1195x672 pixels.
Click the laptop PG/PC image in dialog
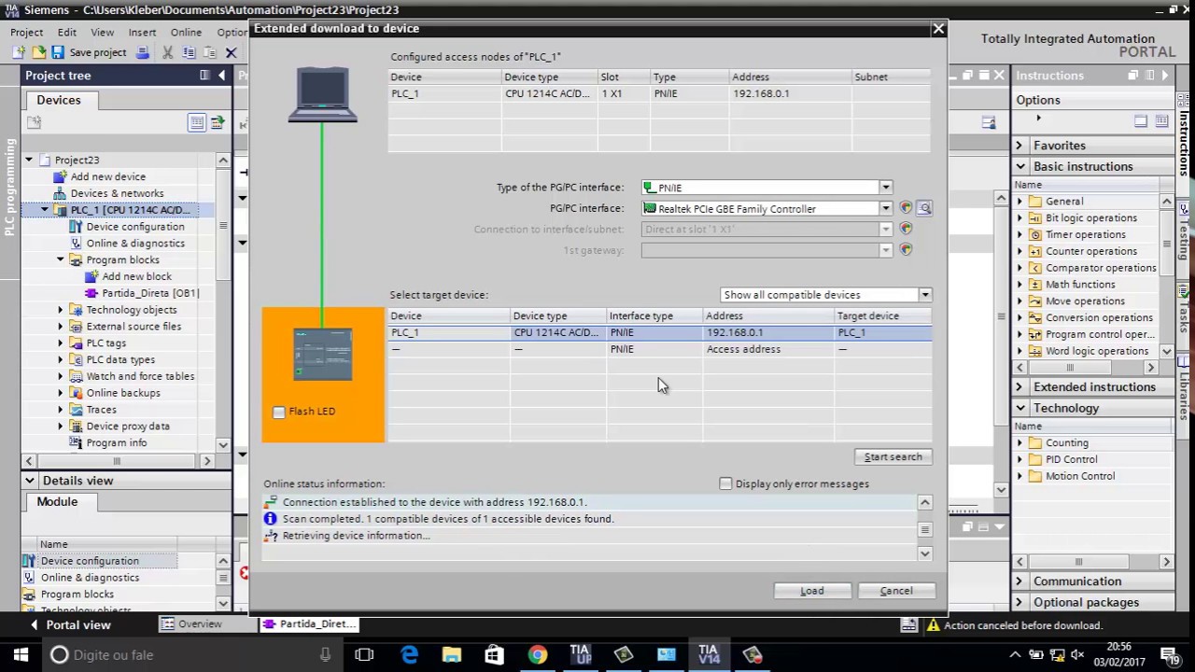pyautogui.click(x=323, y=95)
